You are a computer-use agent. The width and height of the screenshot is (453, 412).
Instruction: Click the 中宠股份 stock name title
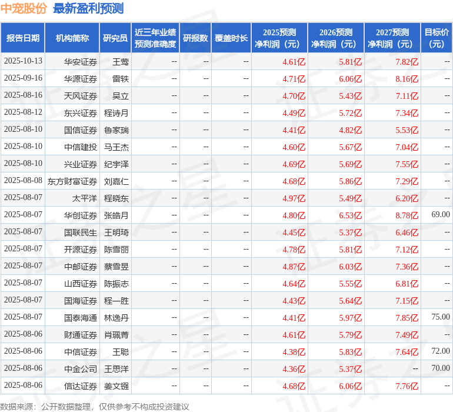click(24, 8)
